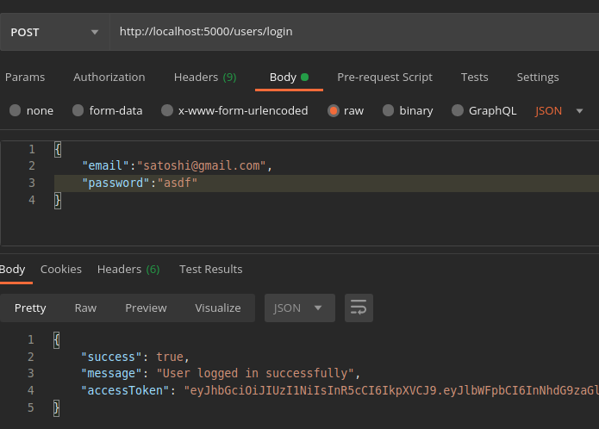Viewport: 599px width, 429px height.
Task: Open the Tests tab
Action: [474, 77]
